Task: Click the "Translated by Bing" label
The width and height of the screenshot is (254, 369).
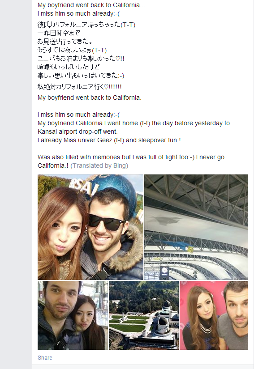Action: (99, 165)
